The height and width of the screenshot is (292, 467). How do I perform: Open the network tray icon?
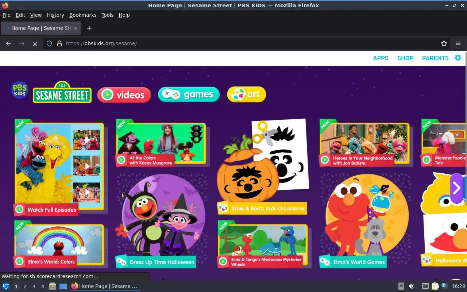425,286
